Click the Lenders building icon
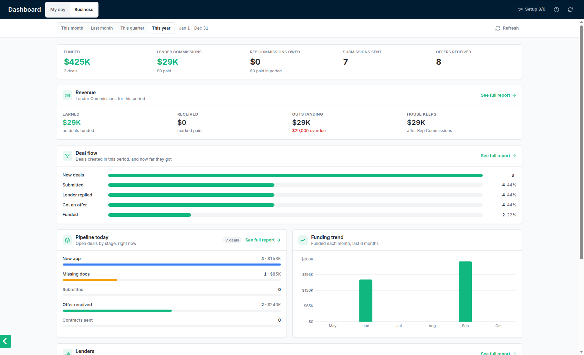Image resolution: width=584 pixels, height=355 pixels. (67, 352)
